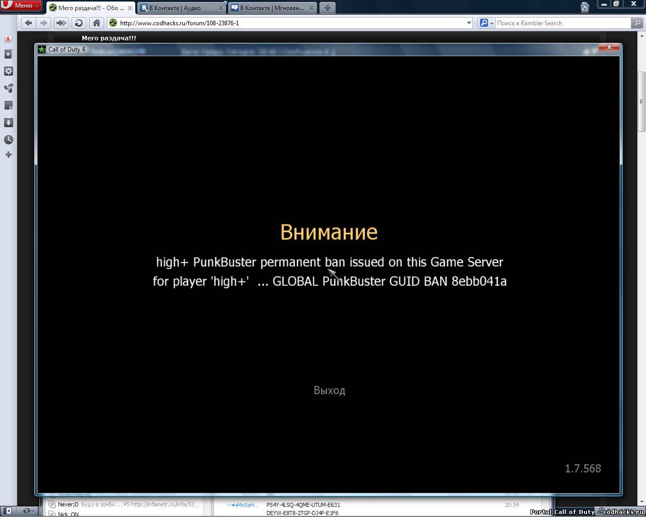
Task: Switch to the В Контакте Аудио tab
Action: [x=181, y=8]
